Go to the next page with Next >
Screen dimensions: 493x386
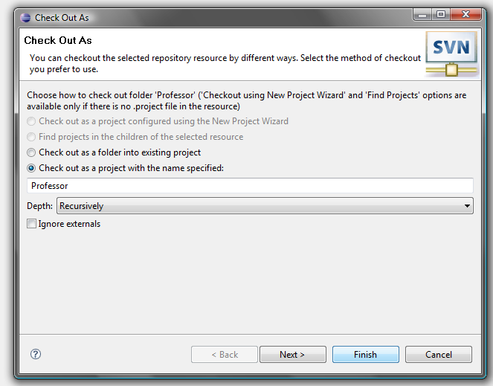coord(293,355)
